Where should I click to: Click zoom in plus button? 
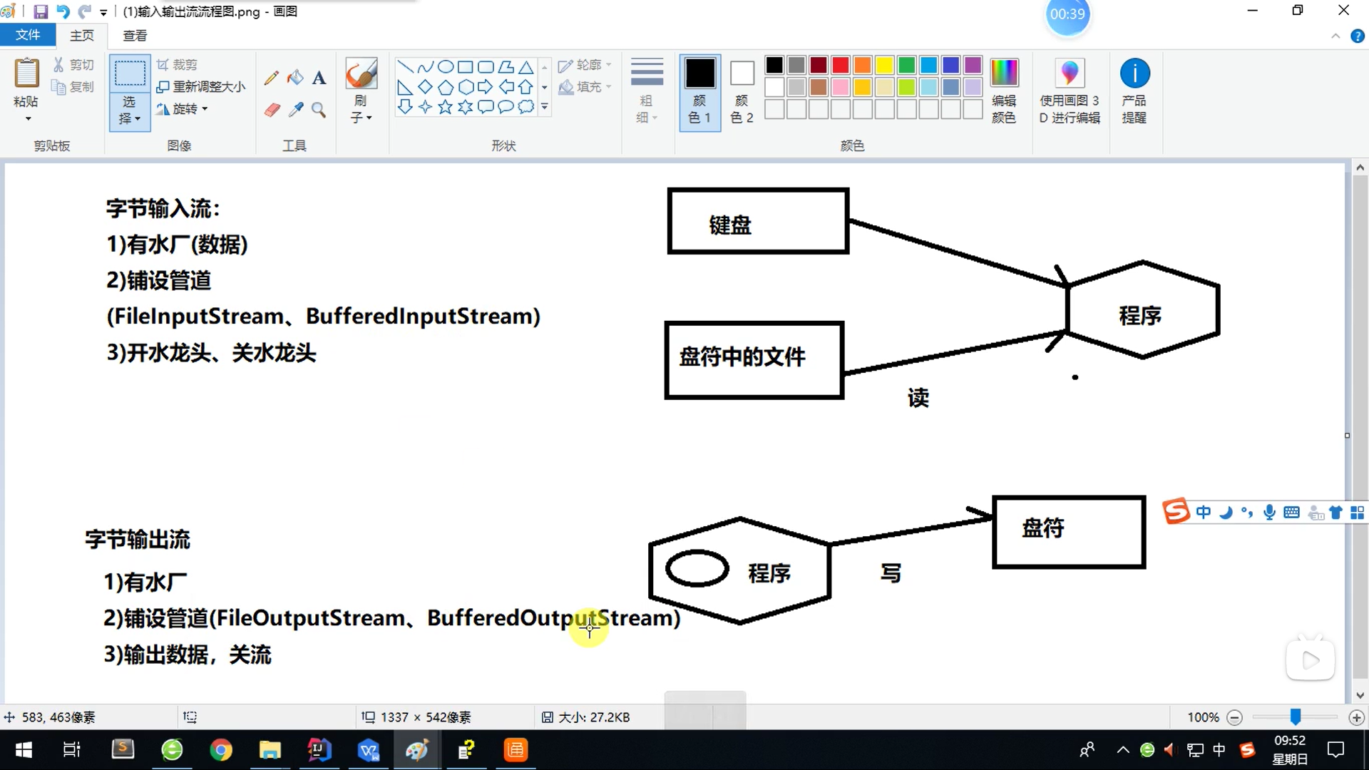(1356, 718)
